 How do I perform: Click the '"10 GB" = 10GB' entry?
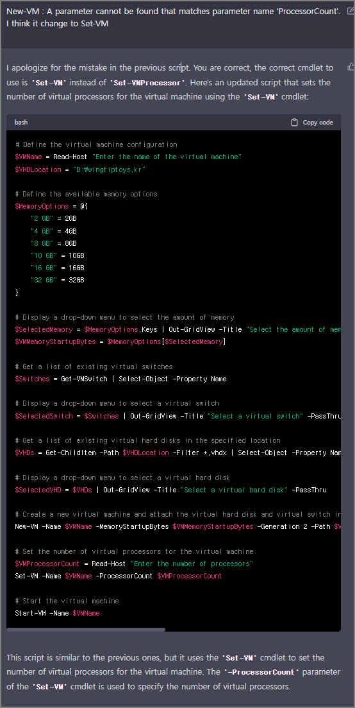click(57, 255)
